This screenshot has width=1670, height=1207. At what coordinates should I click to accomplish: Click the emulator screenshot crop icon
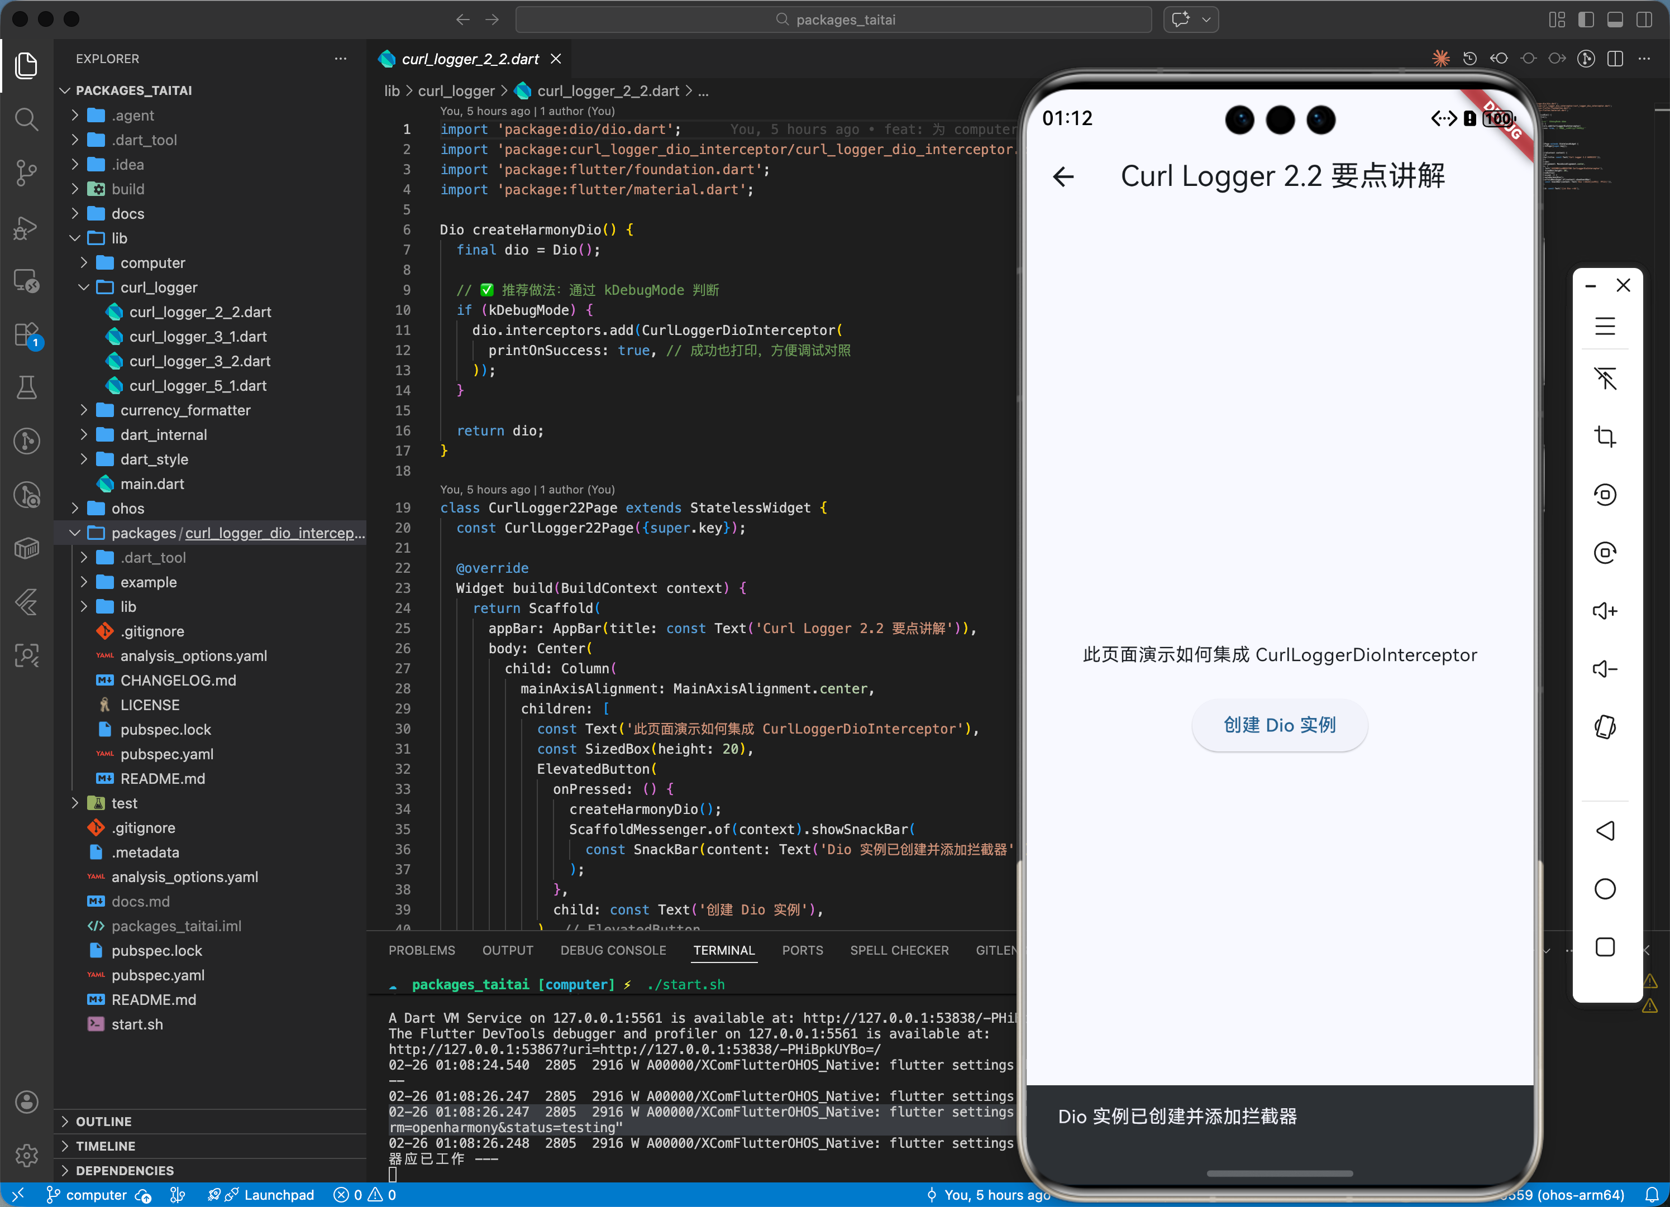[x=1605, y=437]
